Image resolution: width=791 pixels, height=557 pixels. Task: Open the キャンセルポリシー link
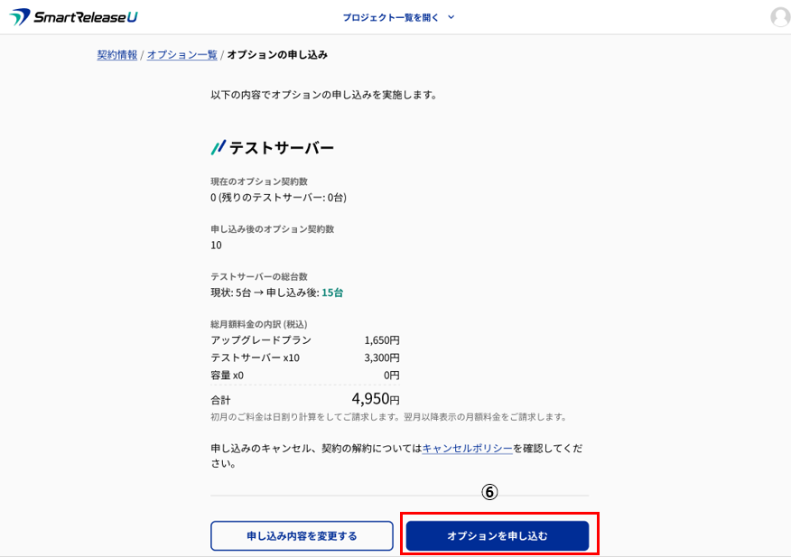(x=467, y=448)
